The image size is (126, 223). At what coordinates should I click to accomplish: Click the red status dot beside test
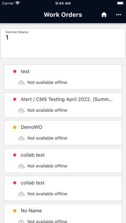click(x=15, y=71)
